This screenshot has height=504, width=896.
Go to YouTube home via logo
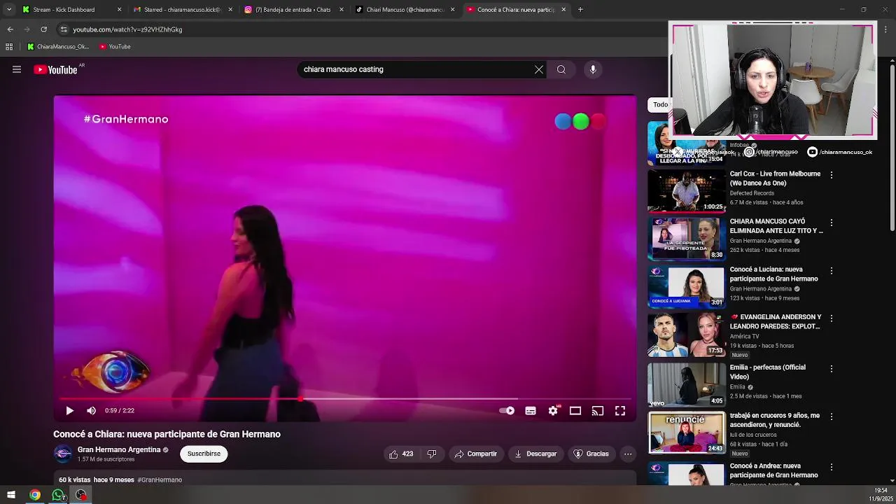55,69
